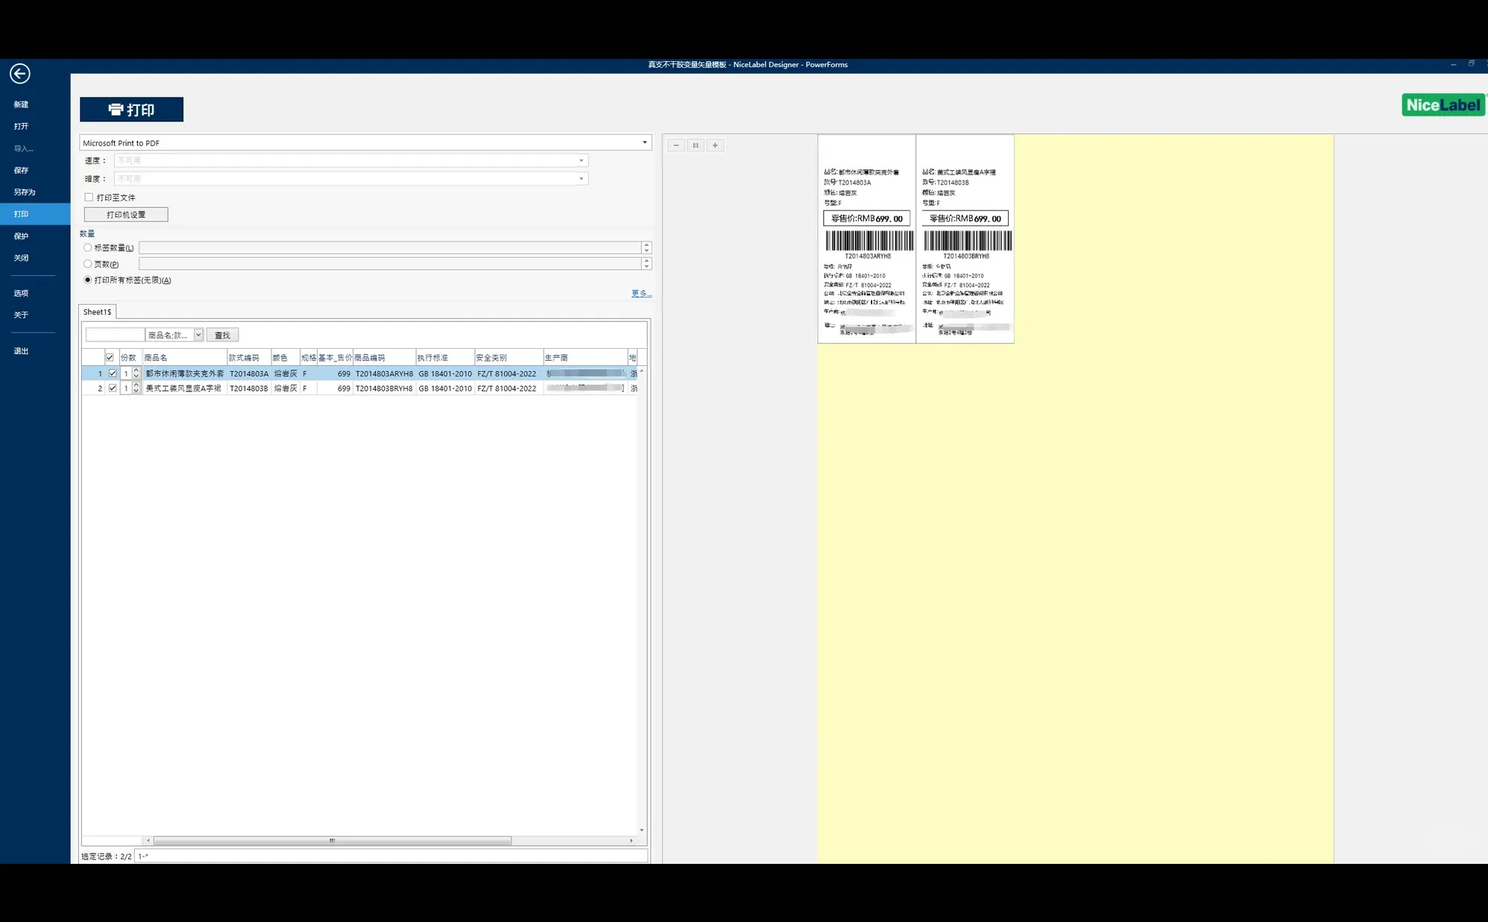Increase copies for row 1
1488x922 pixels.
point(136,370)
